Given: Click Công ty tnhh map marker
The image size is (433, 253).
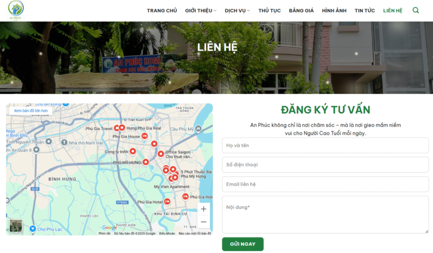Looking at the screenshot, I should point(133,151).
